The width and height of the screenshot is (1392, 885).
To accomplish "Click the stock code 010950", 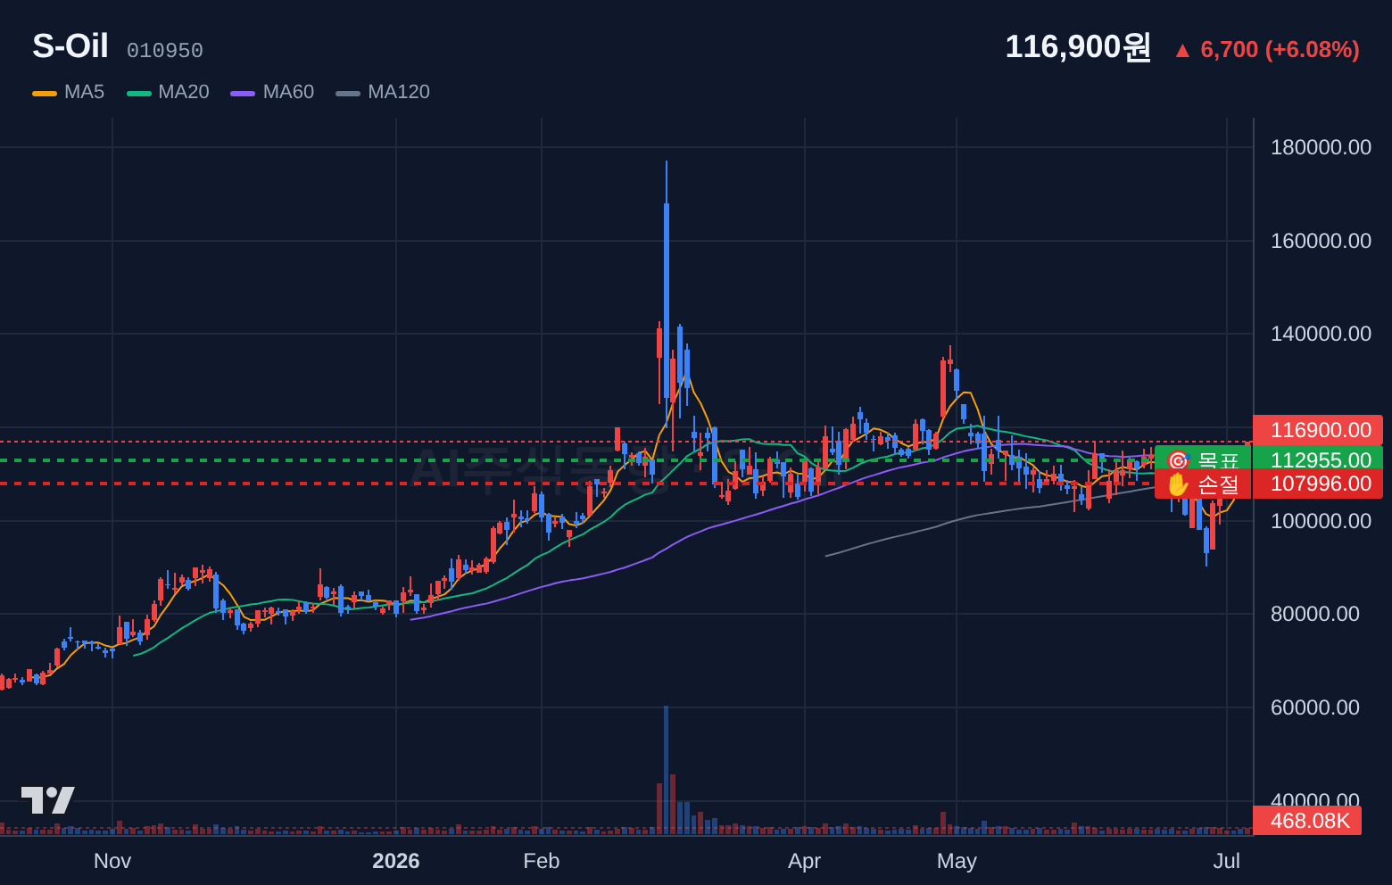I will (x=165, y=51).
